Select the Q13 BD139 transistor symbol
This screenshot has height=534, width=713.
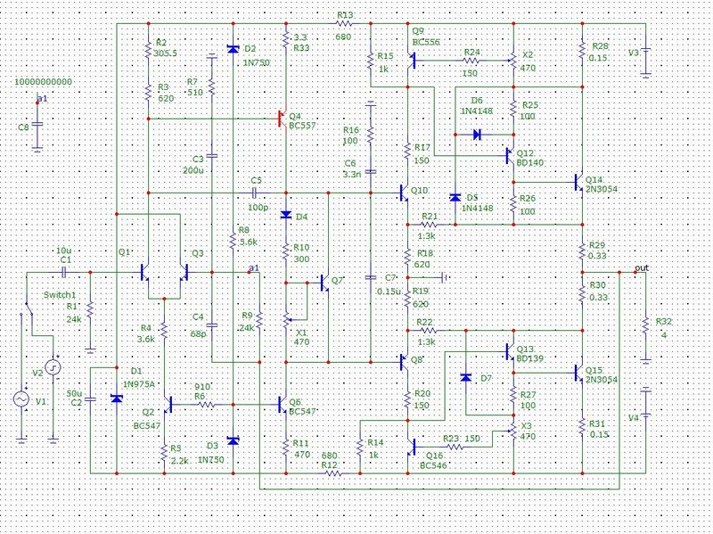pos(510,350)
